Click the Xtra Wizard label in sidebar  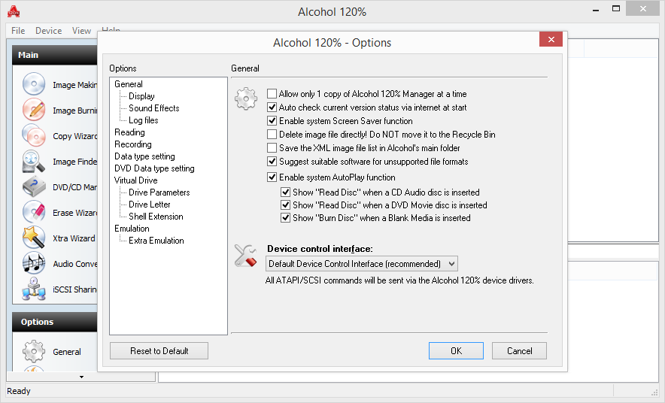pyautogui.click(x=74, y=238)
